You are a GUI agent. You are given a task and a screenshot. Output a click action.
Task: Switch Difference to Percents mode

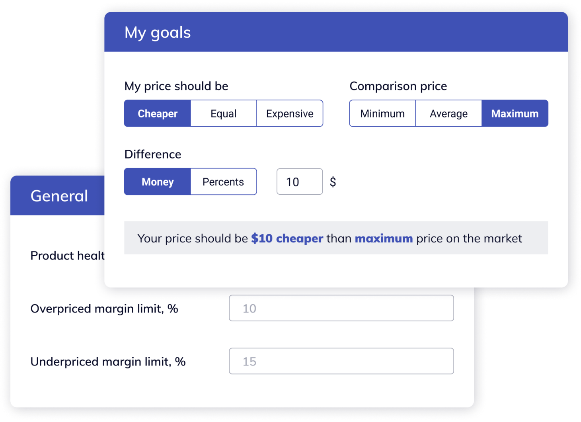[x=223, y=182]
